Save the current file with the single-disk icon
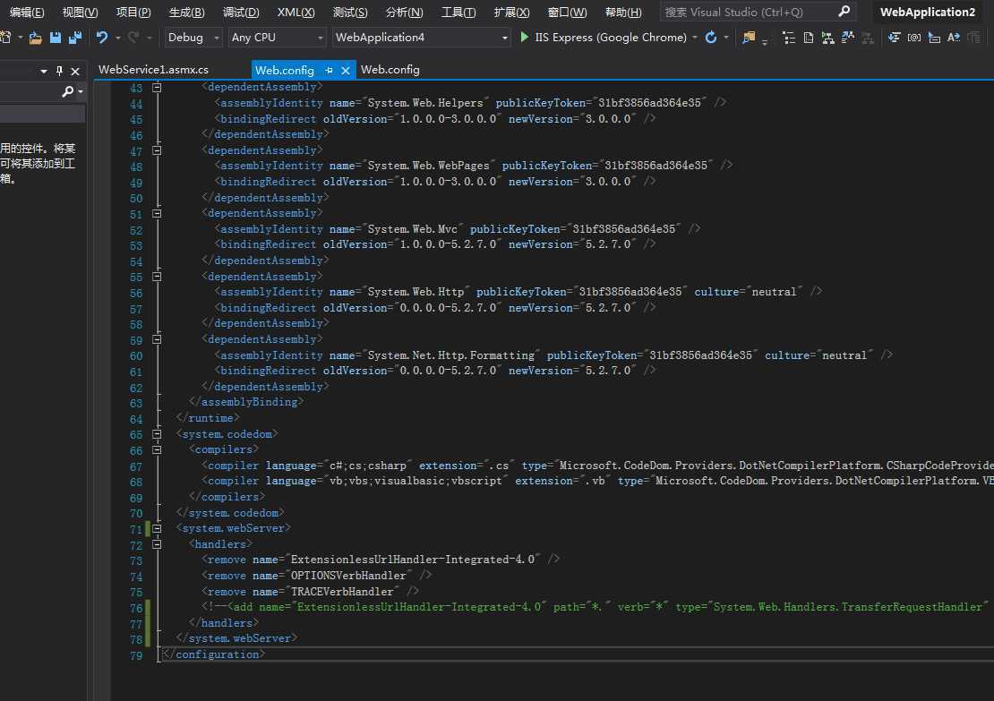This screenshot has height=701, width=994. [56, 38]
